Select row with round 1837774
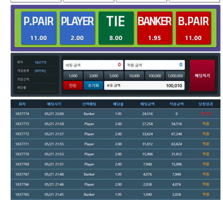 pyautogui.click(x=115, y=114)
